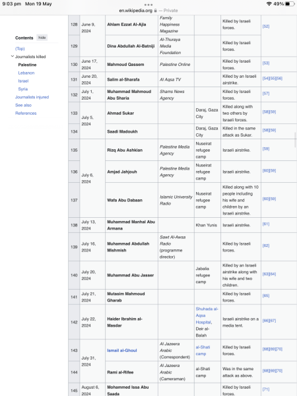Select 'Israeli airstrike on a media tent.'
The width and height of the screenshot is (297, 396).
[240, 322]
